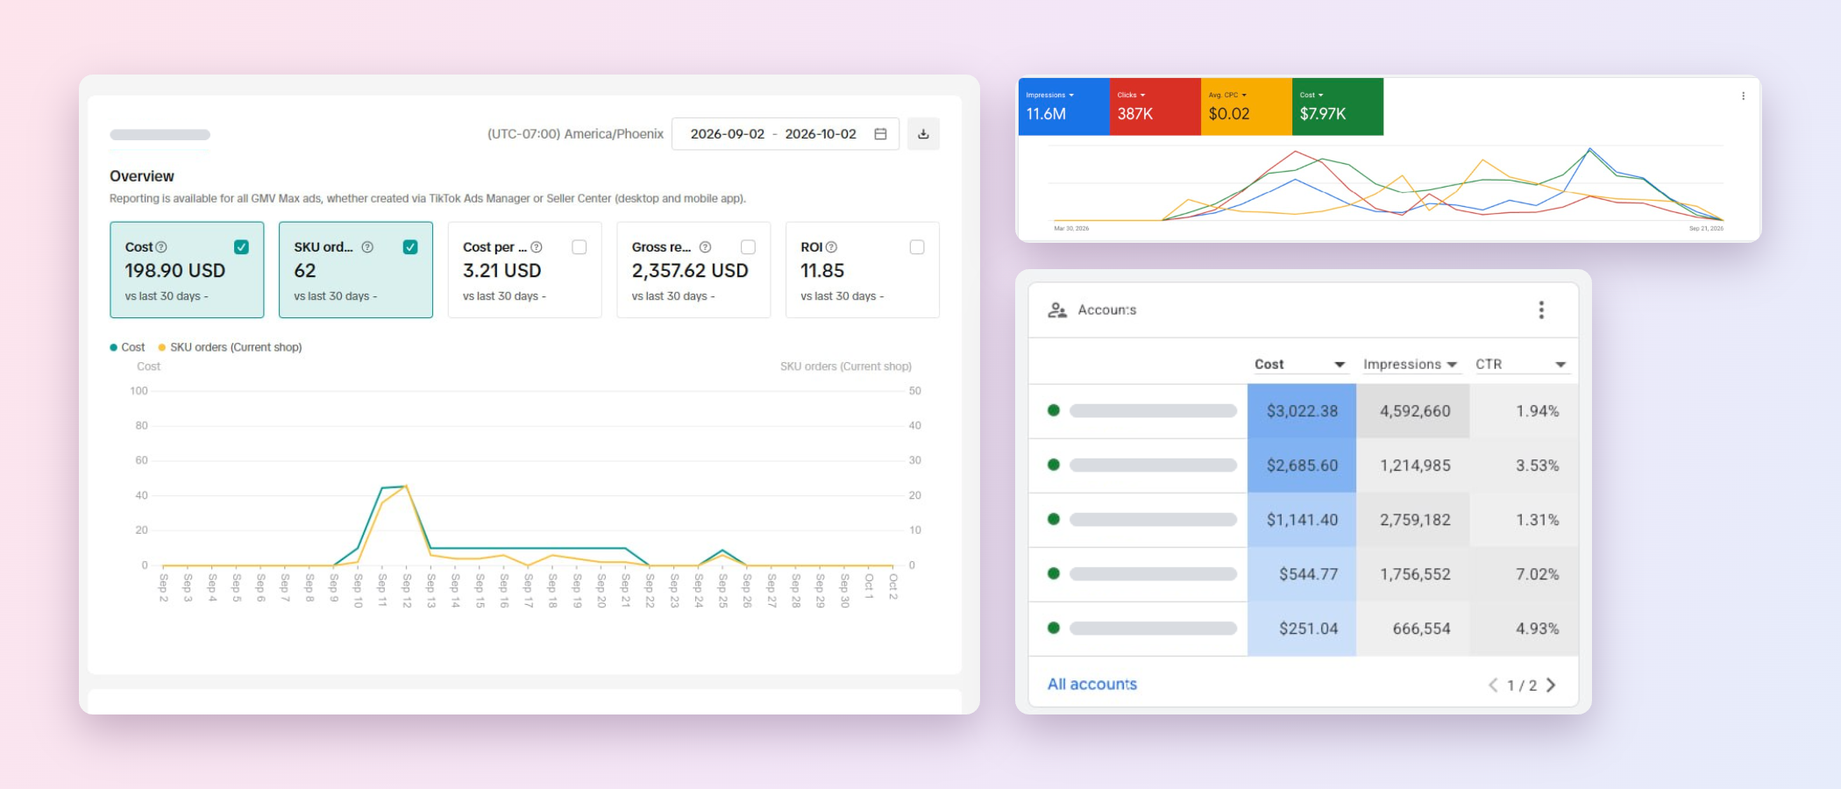Uncheck the SKU orders metric checkbox
The height and width of the screenshot is (789, 1841).
coord(409,247)
